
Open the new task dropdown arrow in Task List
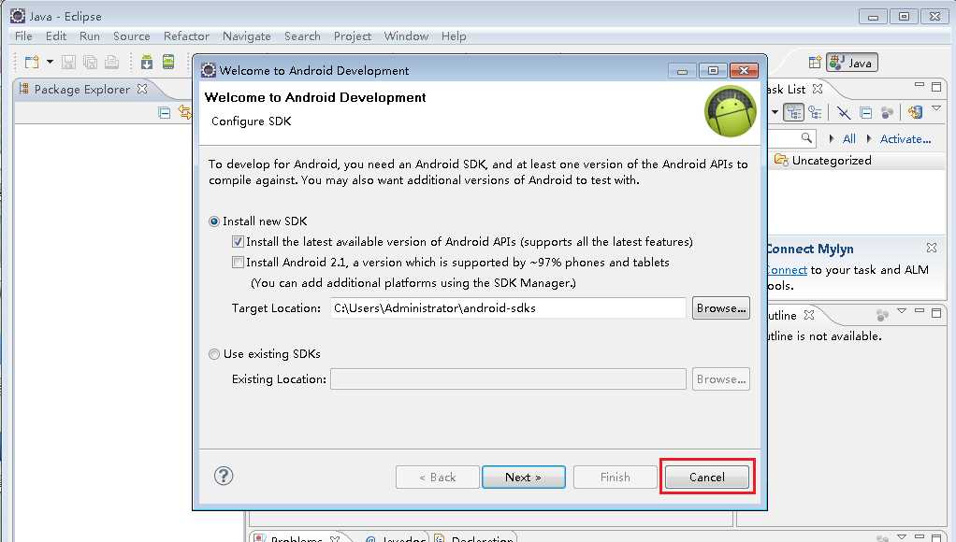coord(775,112)
